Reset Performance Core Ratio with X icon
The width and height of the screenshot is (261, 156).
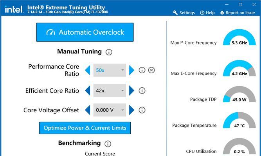151,70
